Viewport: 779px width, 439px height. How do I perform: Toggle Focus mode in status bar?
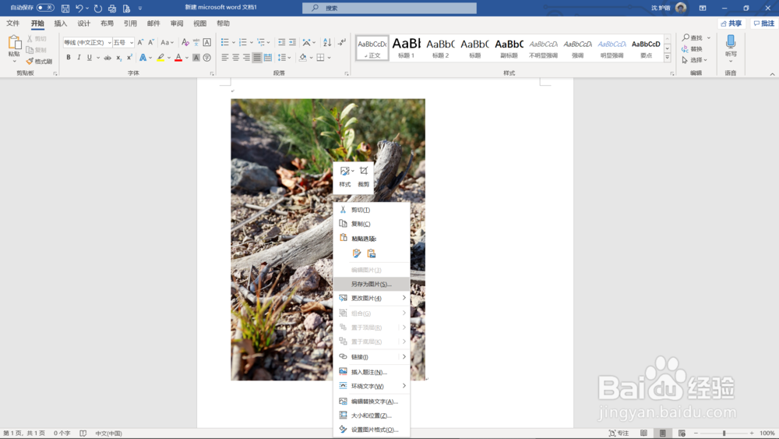click(619, 433)
